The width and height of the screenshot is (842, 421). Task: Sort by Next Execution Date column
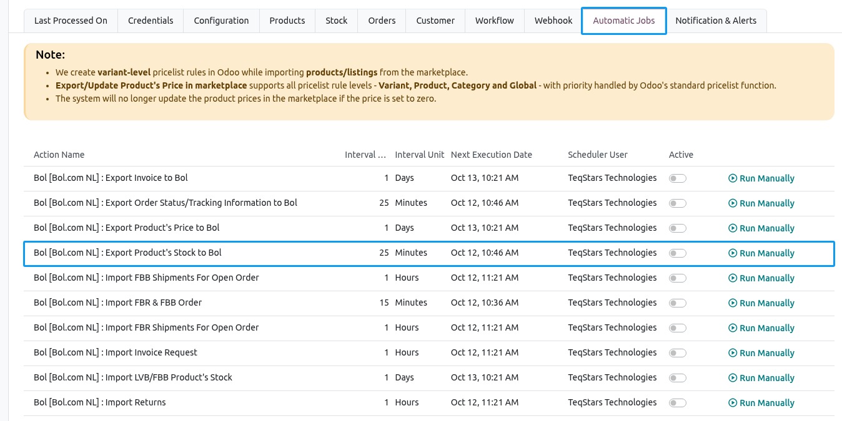tap(492, 155)
